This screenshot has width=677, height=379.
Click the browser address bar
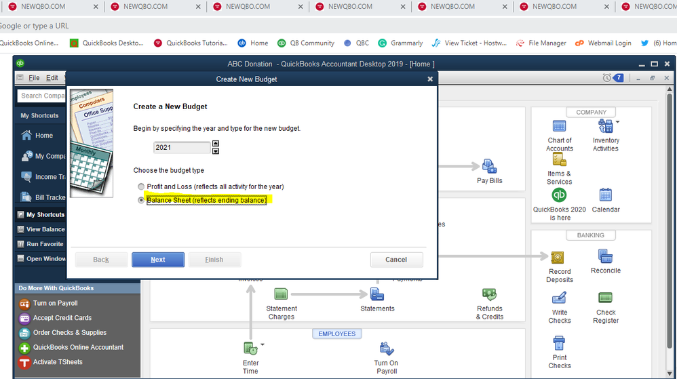tap(338, 26)
